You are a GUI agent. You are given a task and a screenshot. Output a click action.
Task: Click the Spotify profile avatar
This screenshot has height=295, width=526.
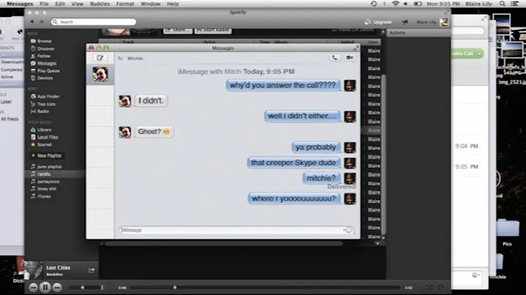[444, 22]
